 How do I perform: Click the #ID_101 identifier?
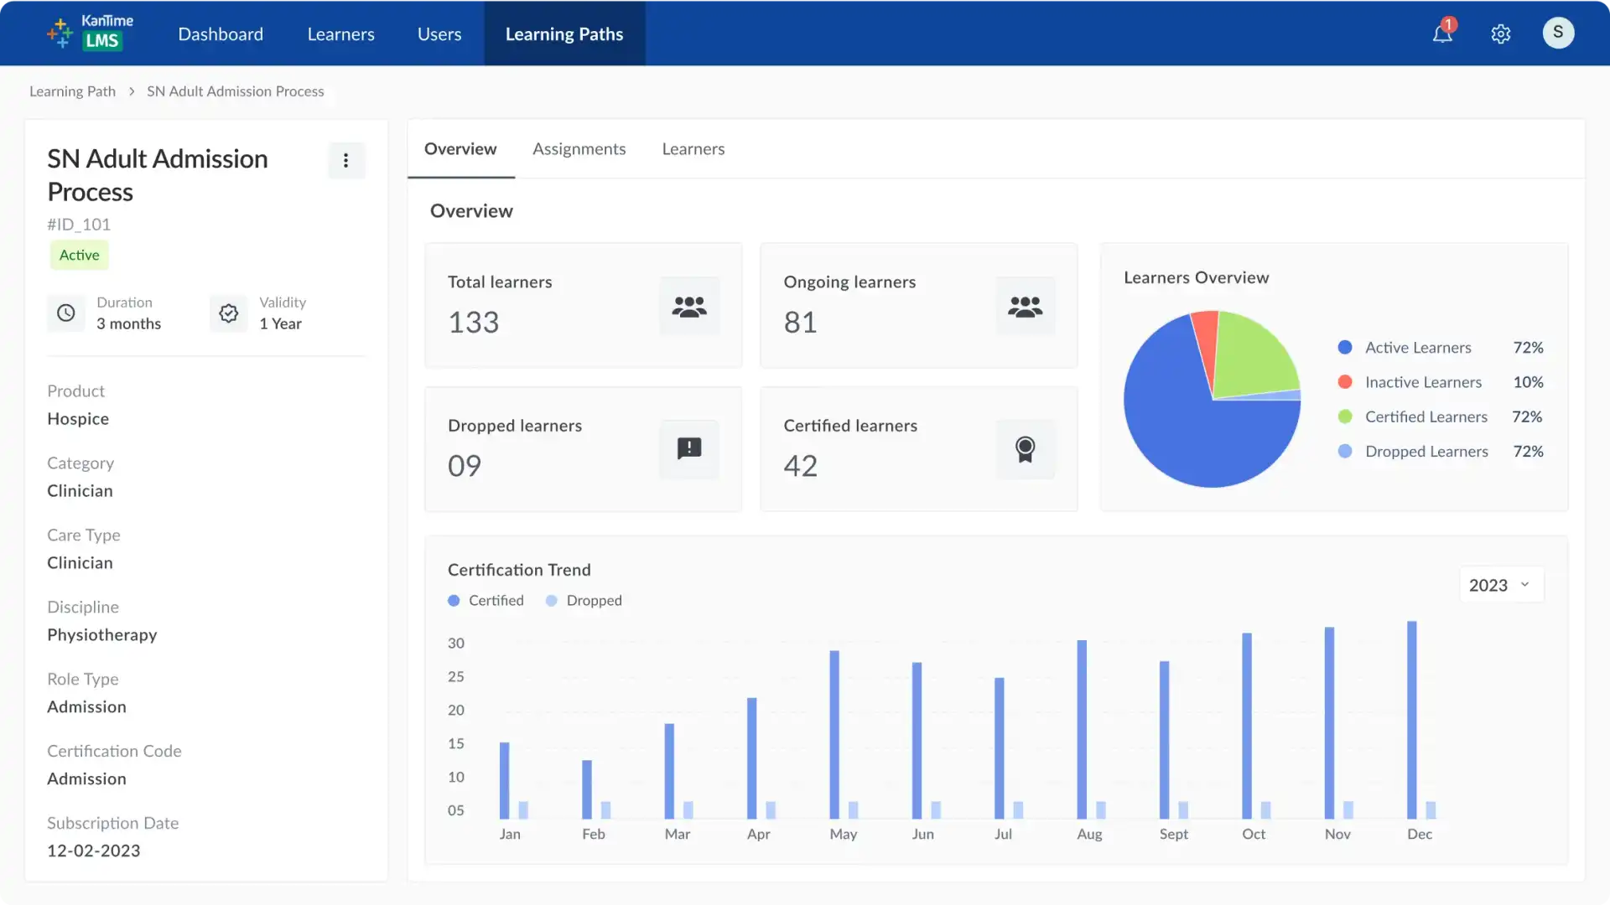click(79, 224)
